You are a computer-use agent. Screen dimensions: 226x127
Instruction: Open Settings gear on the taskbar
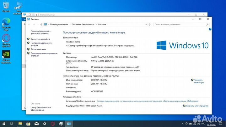click(x=45, y=124)
